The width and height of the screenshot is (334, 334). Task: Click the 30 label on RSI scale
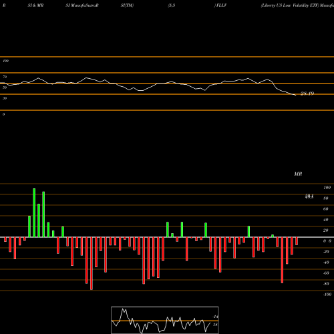5,98
